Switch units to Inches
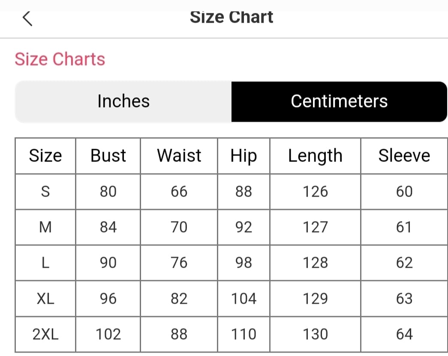Image resolution: width=448 pixels, height=356 pixels. (x=123, y=102)
